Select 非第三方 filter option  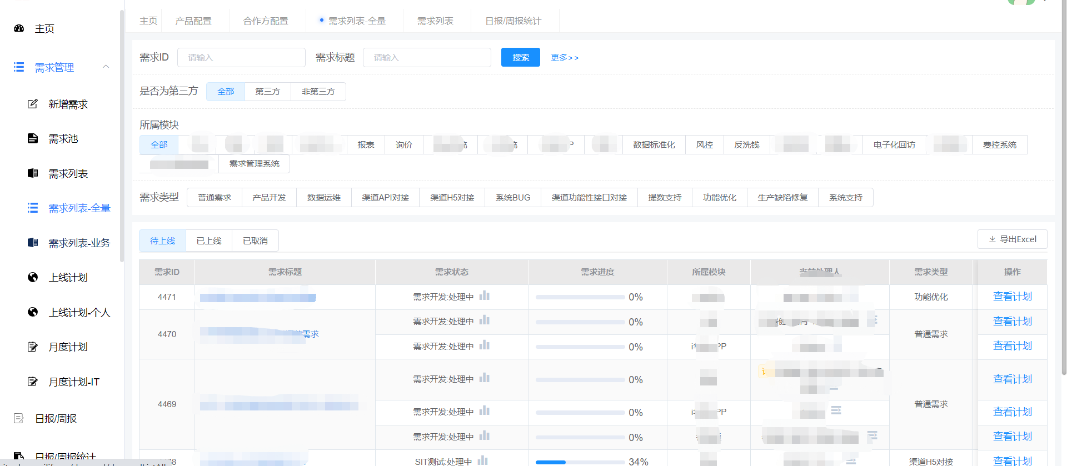coord(318,92)
